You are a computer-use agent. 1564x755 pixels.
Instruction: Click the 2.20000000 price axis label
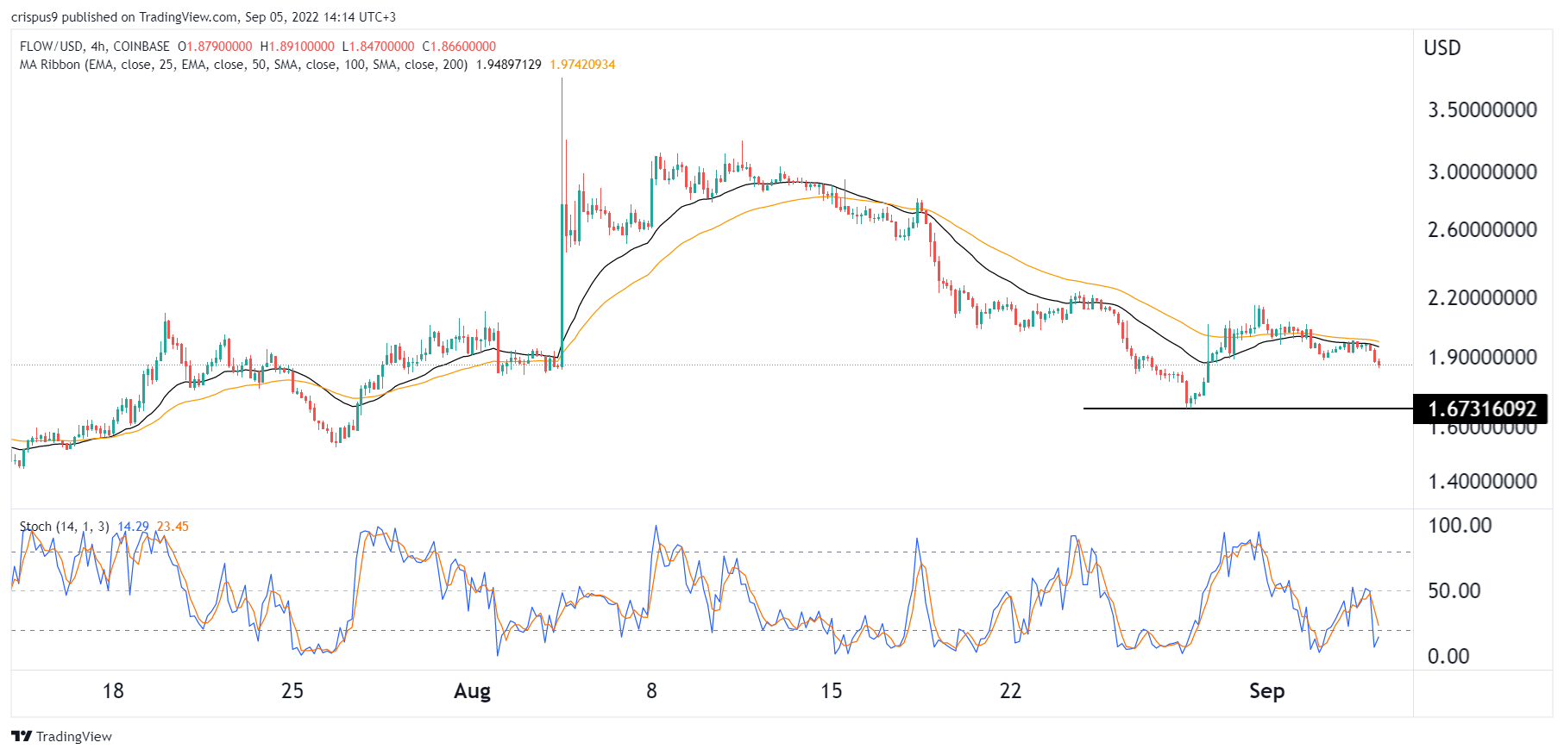tap(1482, 298)
